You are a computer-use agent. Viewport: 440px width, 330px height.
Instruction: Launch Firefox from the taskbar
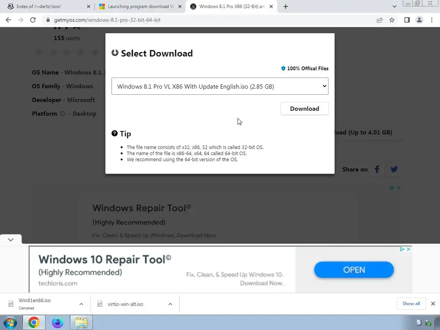coord(58,323)
